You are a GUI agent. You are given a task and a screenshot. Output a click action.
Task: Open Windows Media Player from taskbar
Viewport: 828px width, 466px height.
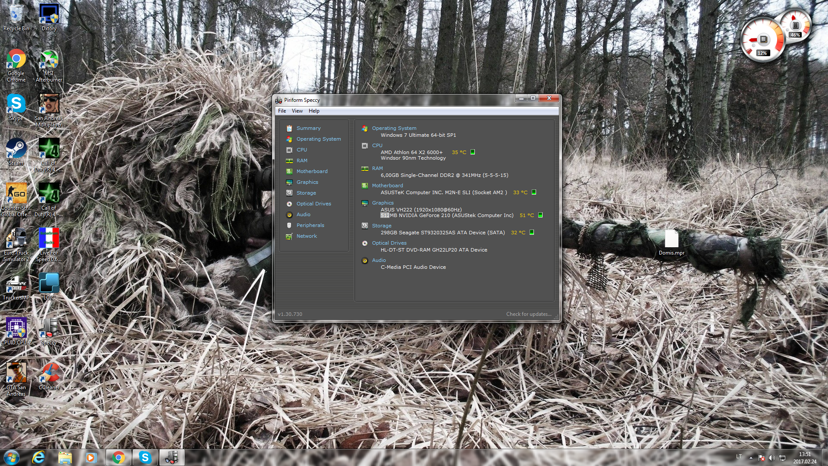tap(91, 457)
